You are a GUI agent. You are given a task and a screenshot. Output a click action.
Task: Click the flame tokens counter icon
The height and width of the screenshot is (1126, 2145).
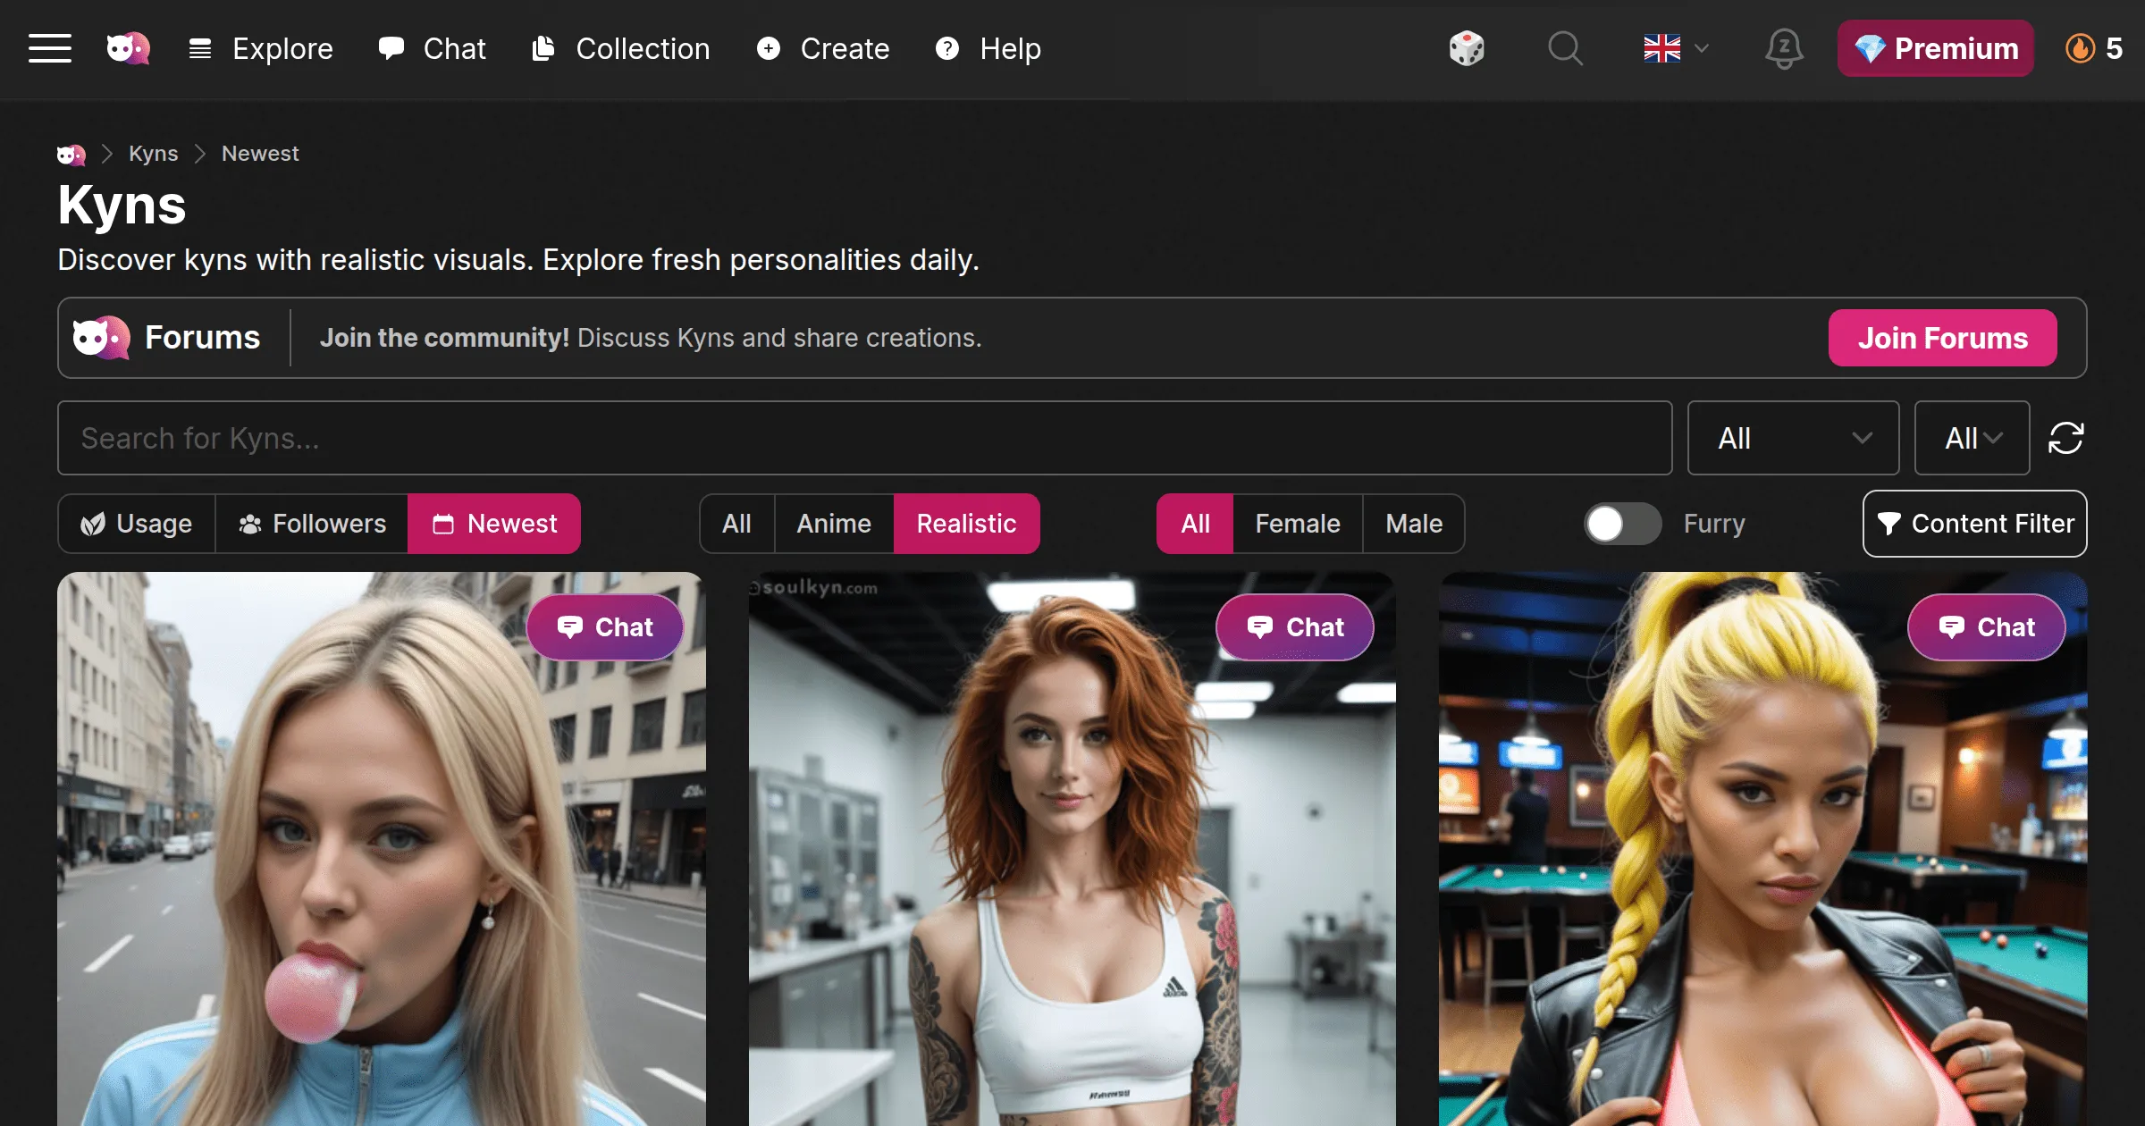pos(2082,48)
